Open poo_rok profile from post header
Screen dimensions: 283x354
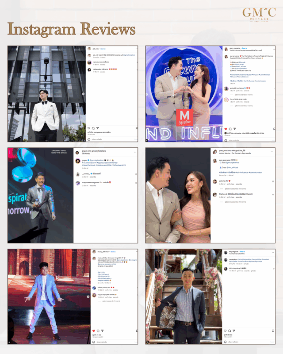click(x=95, y=49)
